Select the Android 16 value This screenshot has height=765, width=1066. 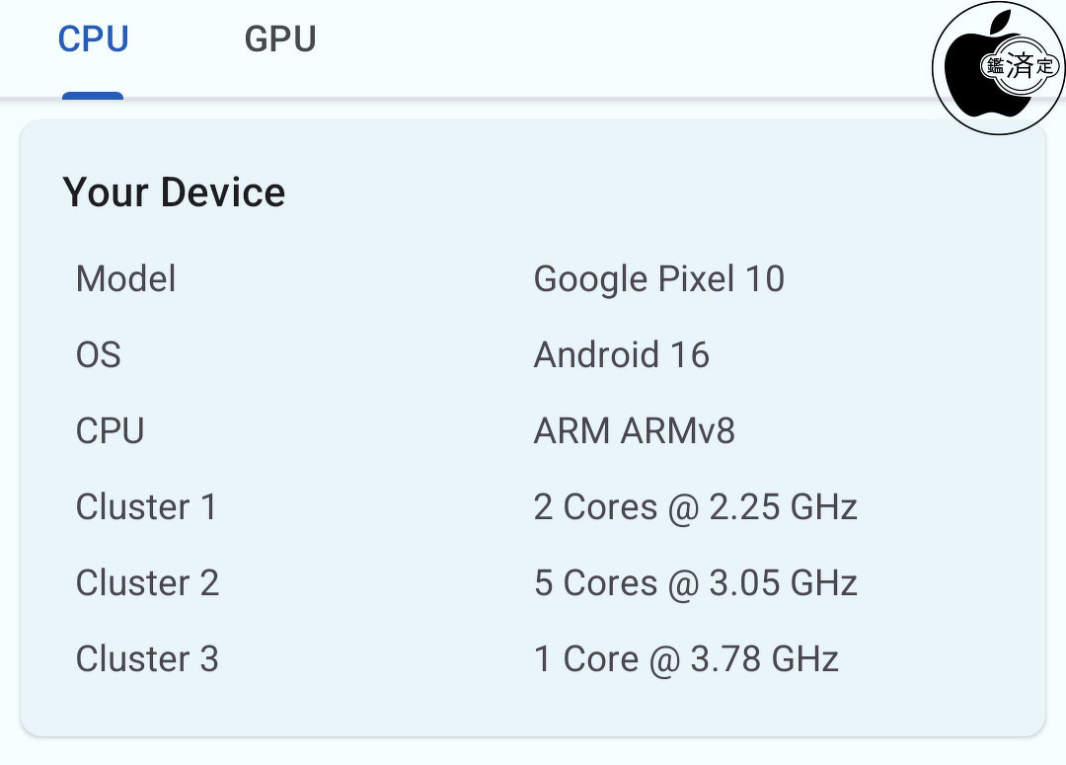[621, 355]
